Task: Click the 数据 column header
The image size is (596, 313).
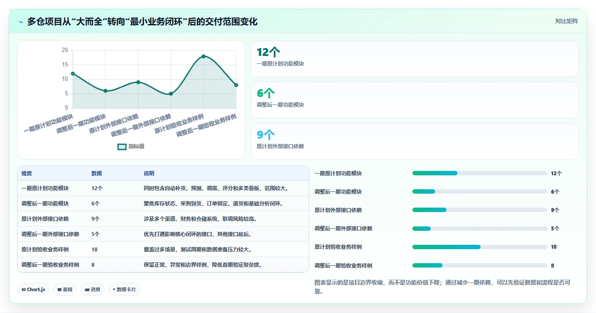Action: point(97,174)
